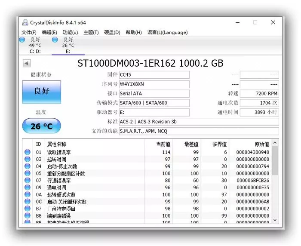
Task: Open the 硬盘(D) menu
Action: coord(112,32)
